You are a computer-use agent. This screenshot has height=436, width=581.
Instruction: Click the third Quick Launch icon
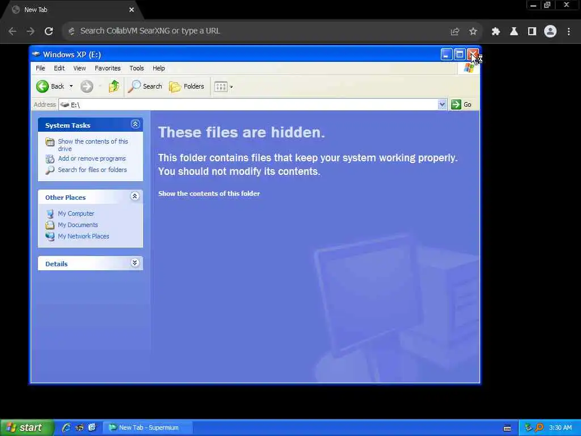(x=92, y=427)
